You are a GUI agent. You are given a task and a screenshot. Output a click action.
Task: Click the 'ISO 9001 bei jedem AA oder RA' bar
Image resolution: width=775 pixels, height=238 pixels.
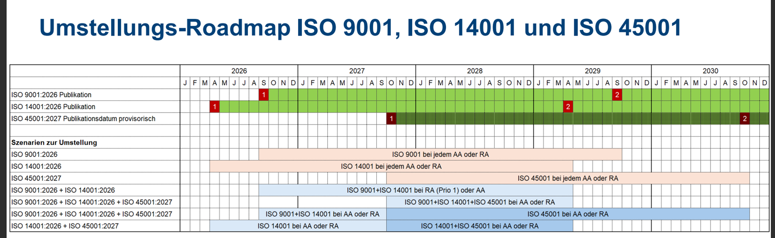[x=440, y=155]
